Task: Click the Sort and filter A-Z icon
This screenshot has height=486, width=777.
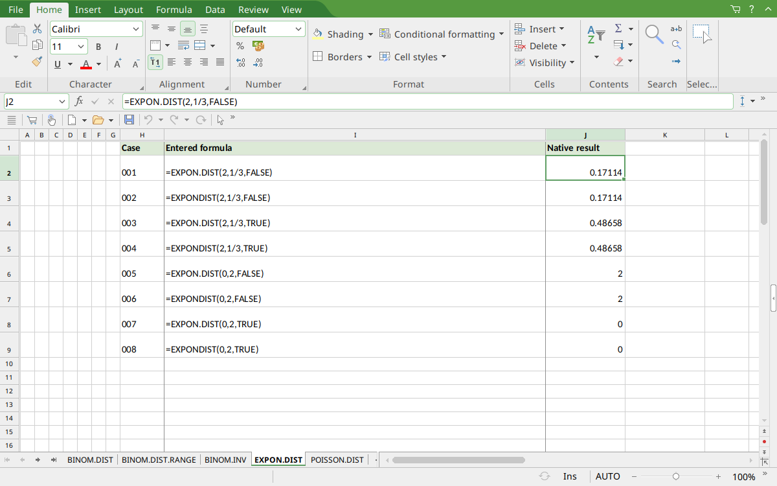Action: pyautogui.click(x=596, y=34)
